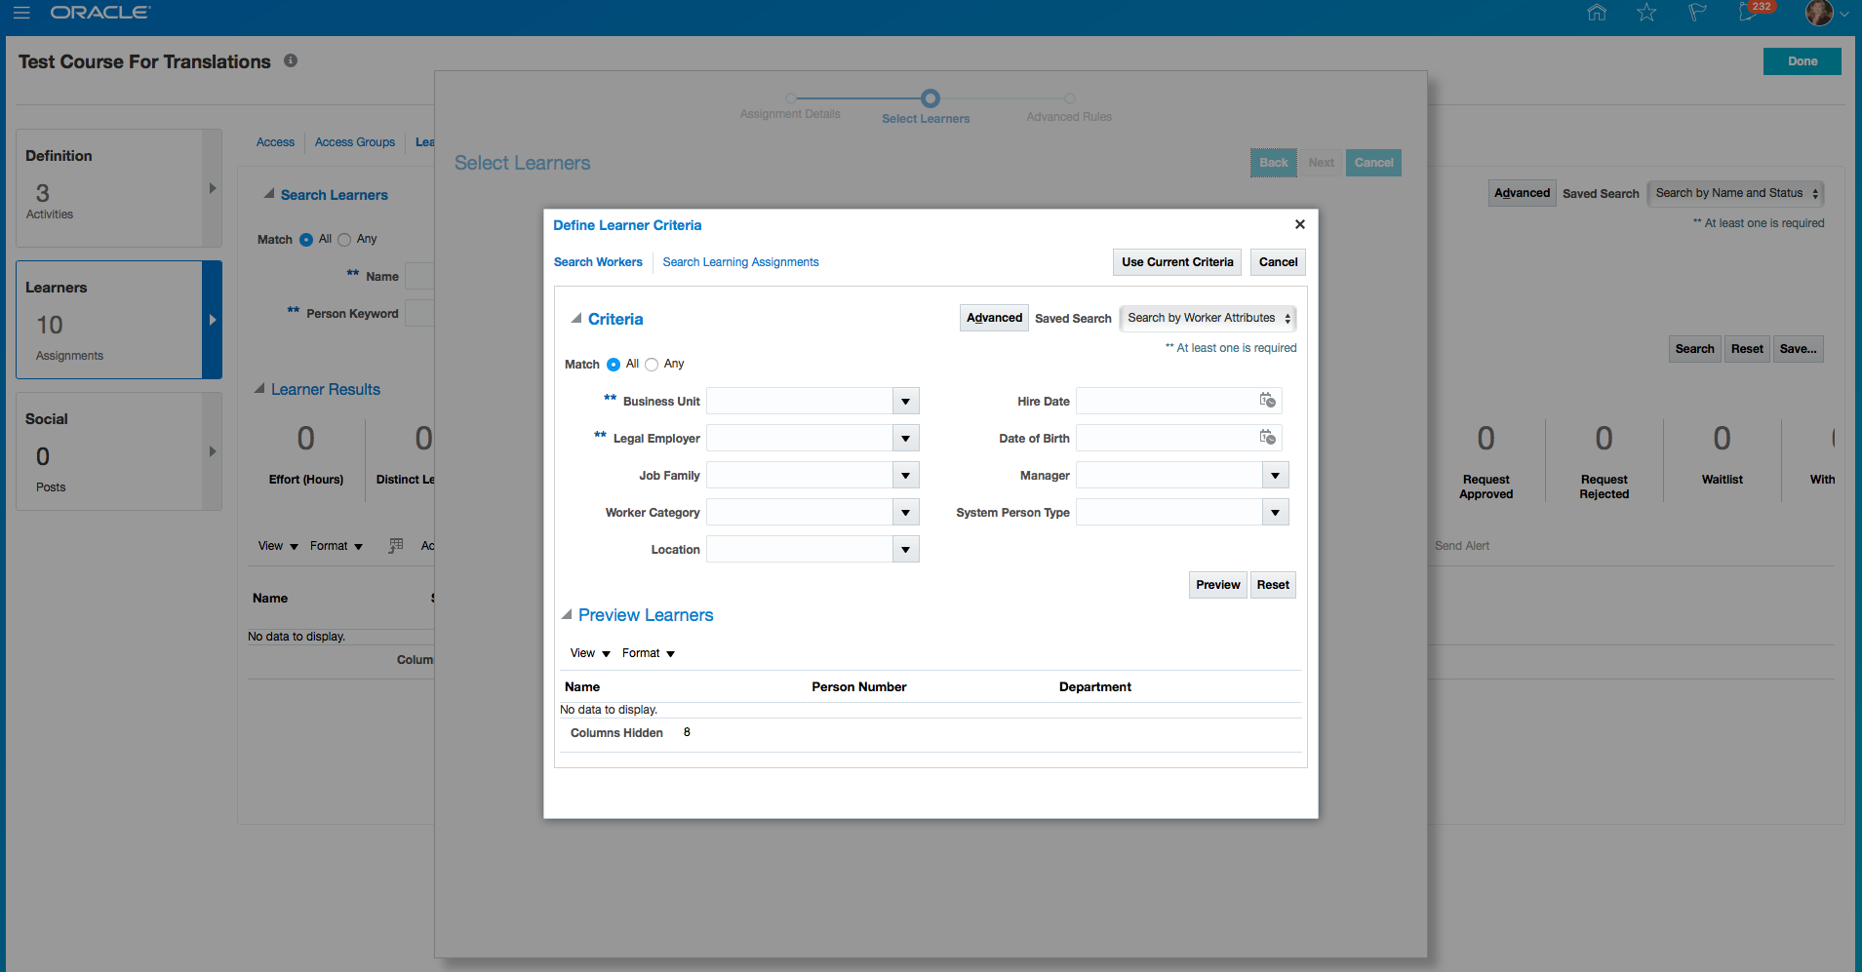Image resolution: width=1862 pixels, height=972 pixels.
Task: Select Match All in Criteria
Action: 614,365
